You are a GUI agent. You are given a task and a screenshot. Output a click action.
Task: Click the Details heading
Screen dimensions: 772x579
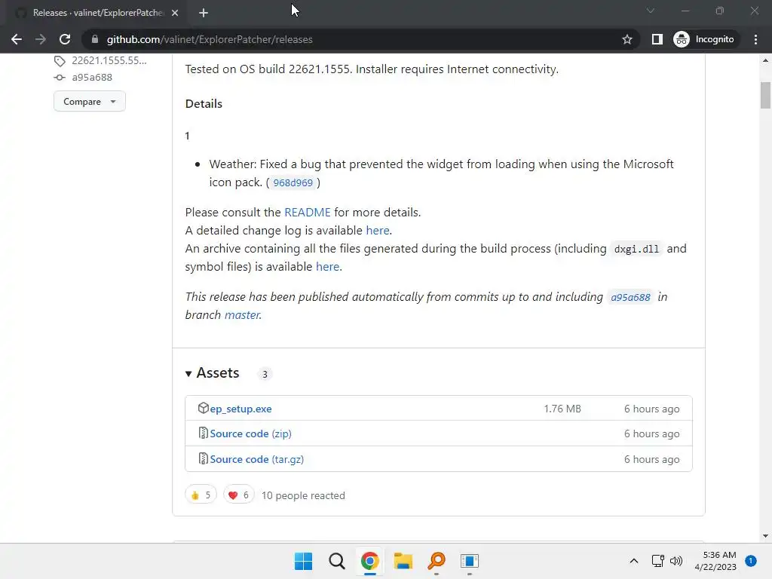pyautogui.click(x=204, y=104)
